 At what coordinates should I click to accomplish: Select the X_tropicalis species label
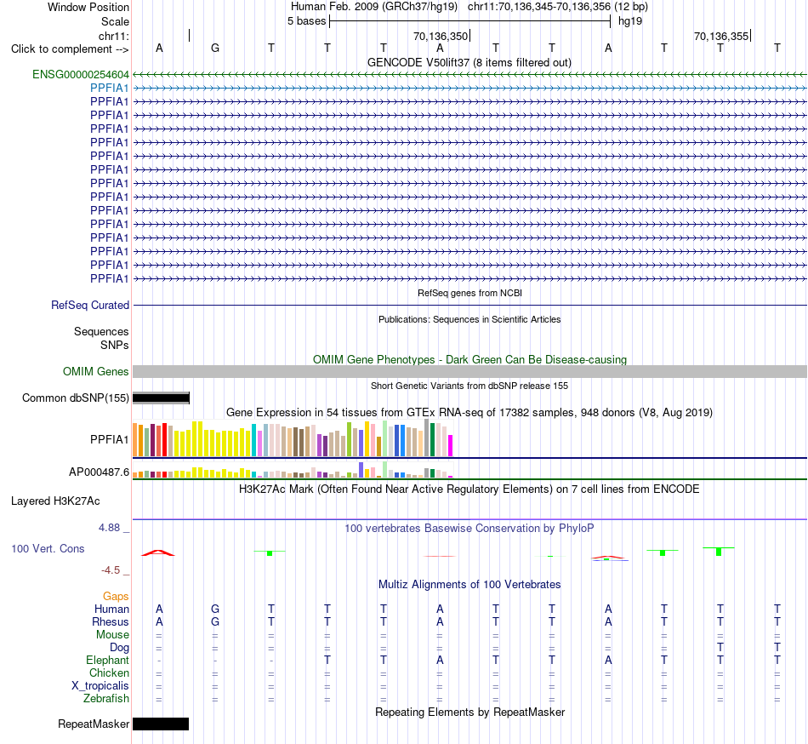click(100, 686)
